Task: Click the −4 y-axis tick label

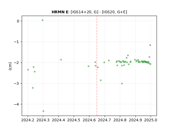Action: 16,104
